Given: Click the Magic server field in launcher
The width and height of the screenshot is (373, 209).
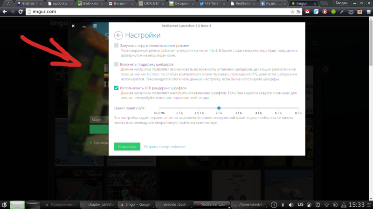Looking at the screenshot, I should coord(99,120).
